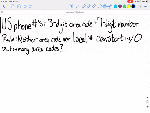Go back with the blue back arrow
Screen dimensions: 150x113
[4, 6]
